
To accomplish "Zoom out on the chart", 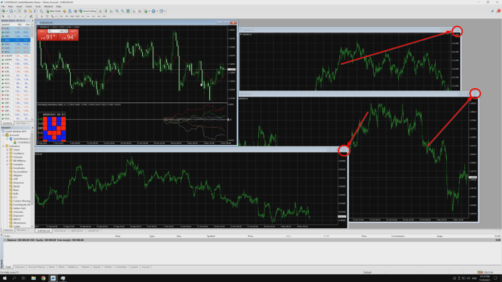I will (123, 11).
